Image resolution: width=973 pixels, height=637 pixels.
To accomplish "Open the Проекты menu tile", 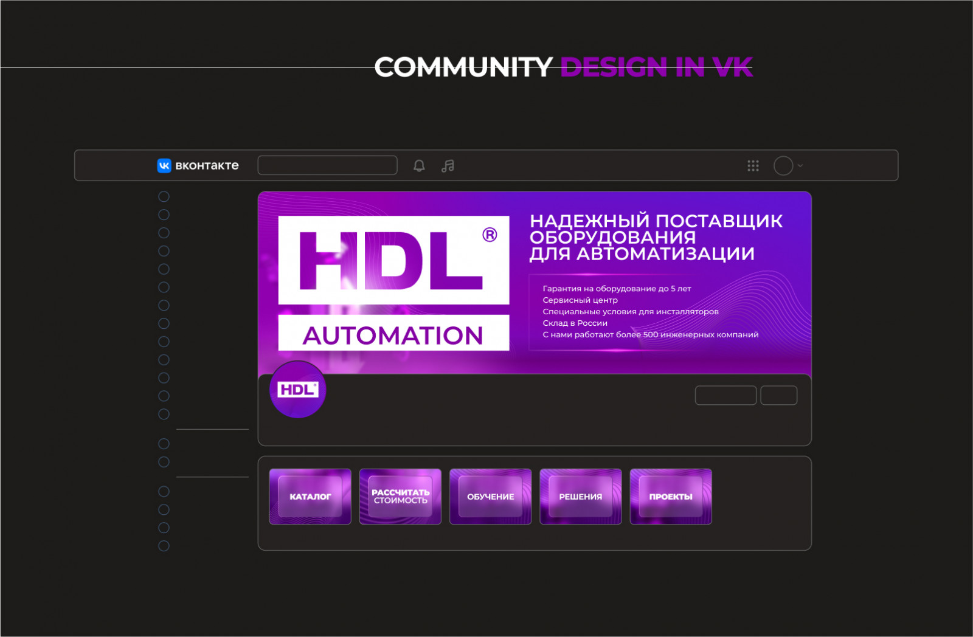I will (x=671, y=497).
